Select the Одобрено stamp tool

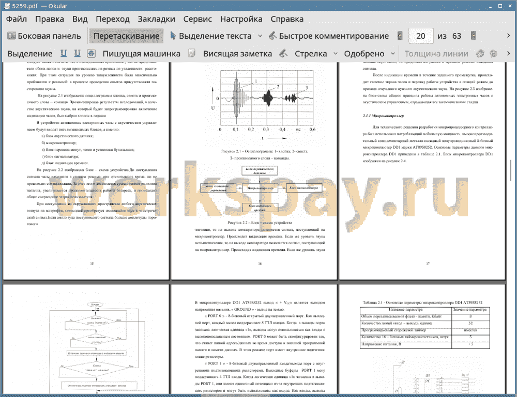click(x=364, y=54)
